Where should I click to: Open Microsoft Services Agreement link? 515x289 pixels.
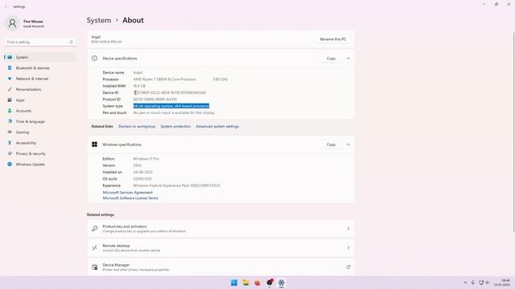coord(128,193)
